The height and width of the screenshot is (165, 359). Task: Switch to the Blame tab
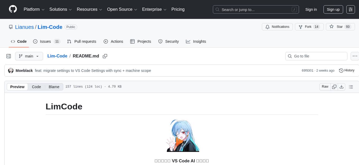click(54, 87)
